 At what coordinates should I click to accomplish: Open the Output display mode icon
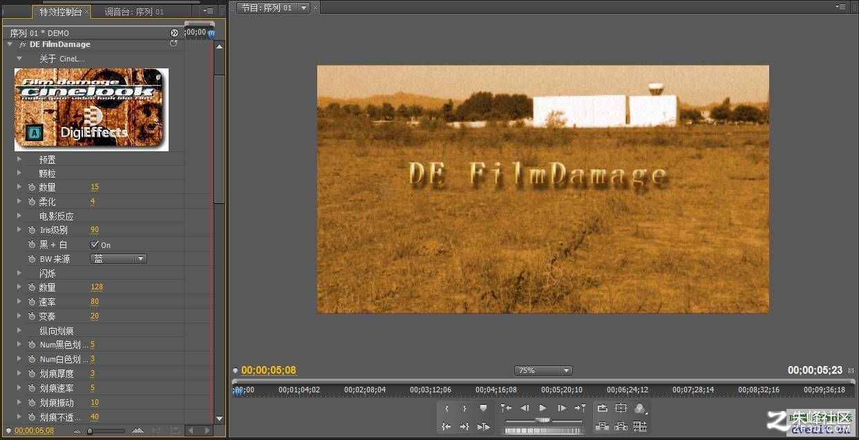click(x=640, y=408)
